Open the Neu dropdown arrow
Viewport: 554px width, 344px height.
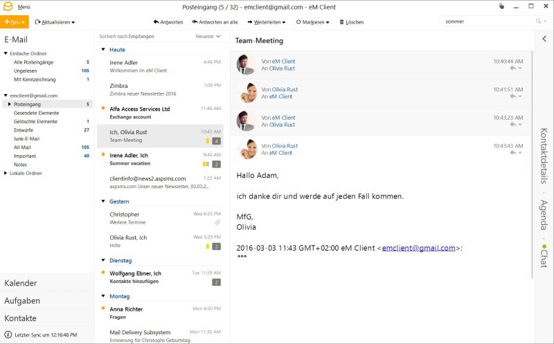pyautogui.click(x=24, y=22)
